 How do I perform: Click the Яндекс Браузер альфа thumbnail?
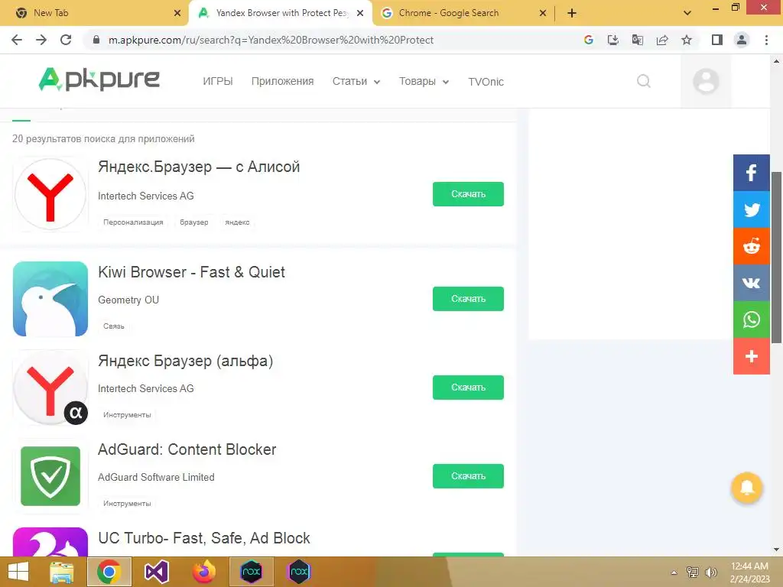50,388
